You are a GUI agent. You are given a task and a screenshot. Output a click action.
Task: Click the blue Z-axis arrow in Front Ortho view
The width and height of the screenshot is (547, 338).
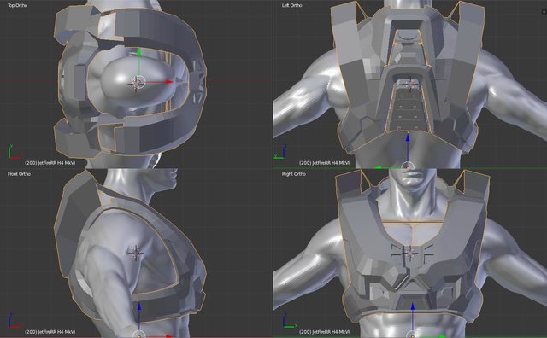139,307
